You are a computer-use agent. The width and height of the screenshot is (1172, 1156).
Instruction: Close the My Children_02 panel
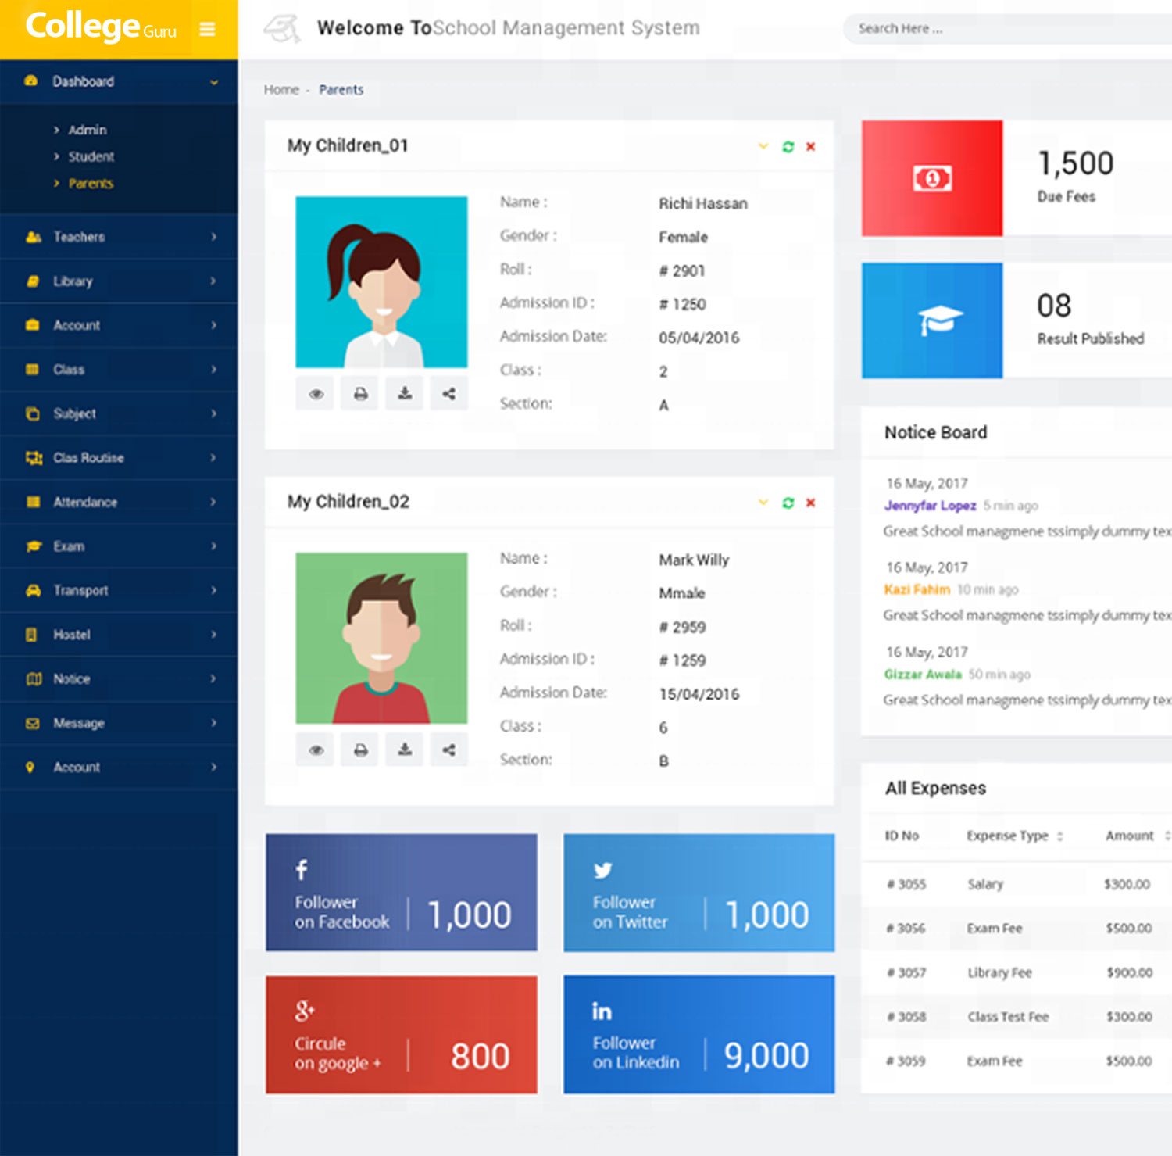[x=810, y=503]
